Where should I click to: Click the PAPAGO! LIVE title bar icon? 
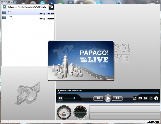(x=2, y=2)
